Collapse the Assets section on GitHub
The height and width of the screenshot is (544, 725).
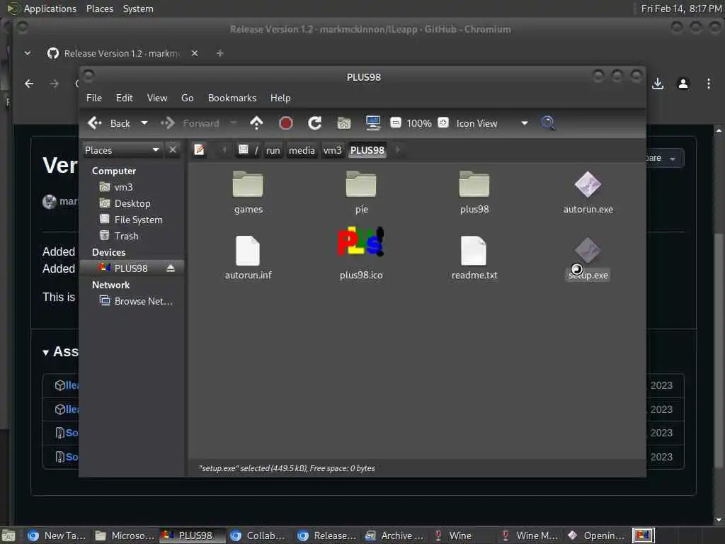[x=46, y=353]
